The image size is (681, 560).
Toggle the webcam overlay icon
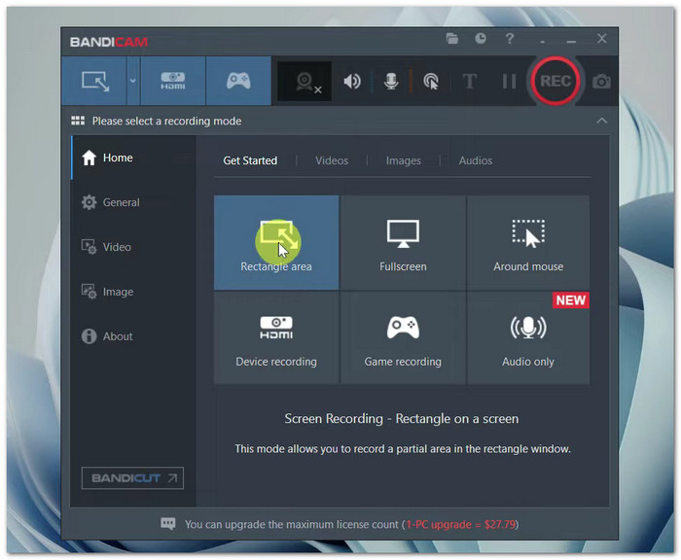coord(305,81)
